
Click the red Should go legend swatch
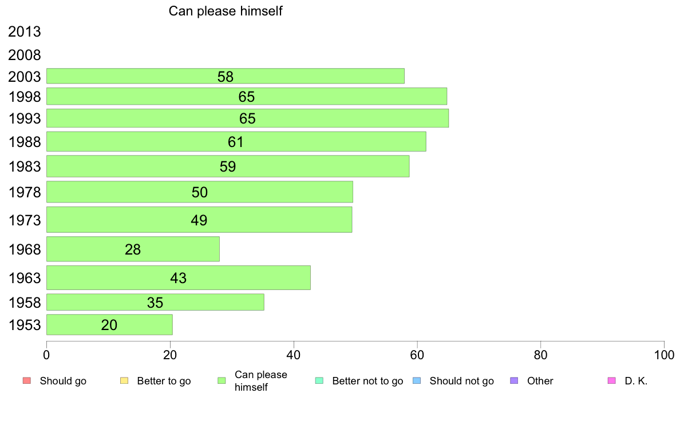pos(27,381)
